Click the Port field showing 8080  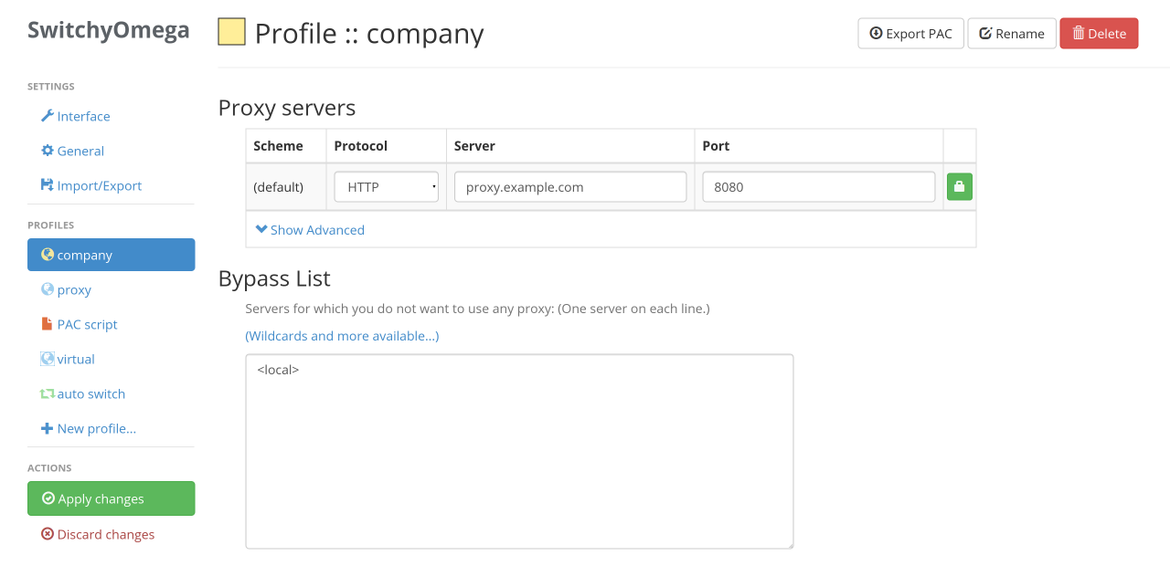click(x=819, y=186)
